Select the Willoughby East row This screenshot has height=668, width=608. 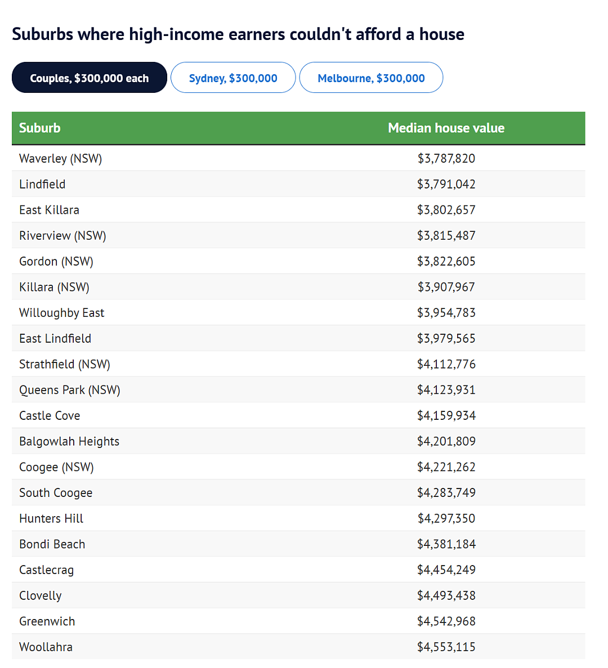pyautogui.click(x=298, y=313)
